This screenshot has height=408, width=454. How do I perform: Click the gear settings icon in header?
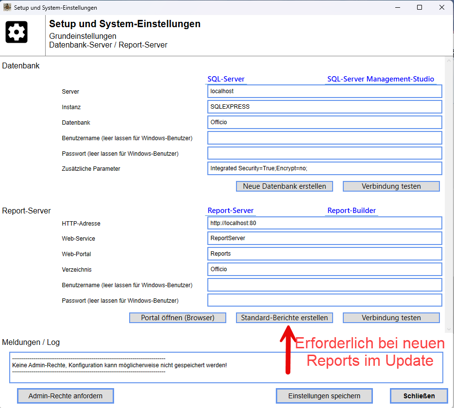(x=17, y=32)
